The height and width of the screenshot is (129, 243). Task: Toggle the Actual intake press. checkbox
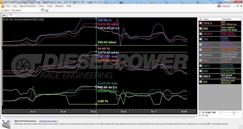click(201, 55)
